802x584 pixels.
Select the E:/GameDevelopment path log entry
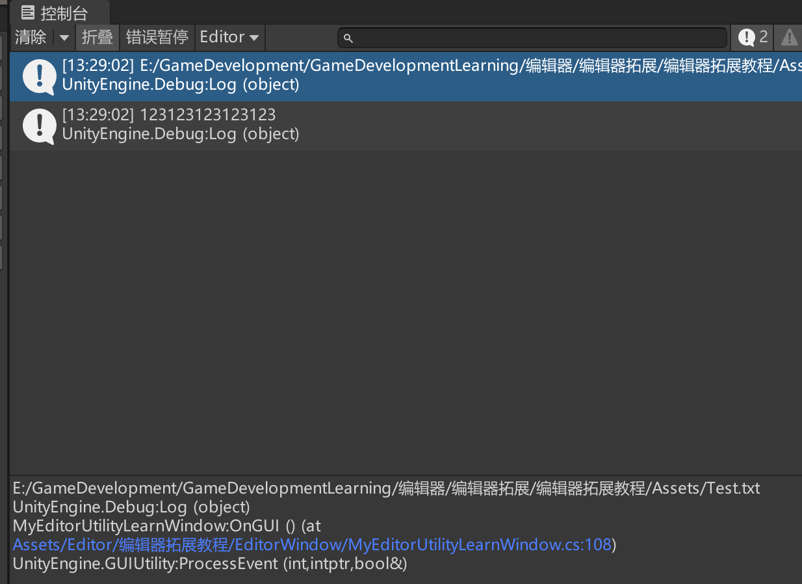pyautogui.click(x=429, y=76)
